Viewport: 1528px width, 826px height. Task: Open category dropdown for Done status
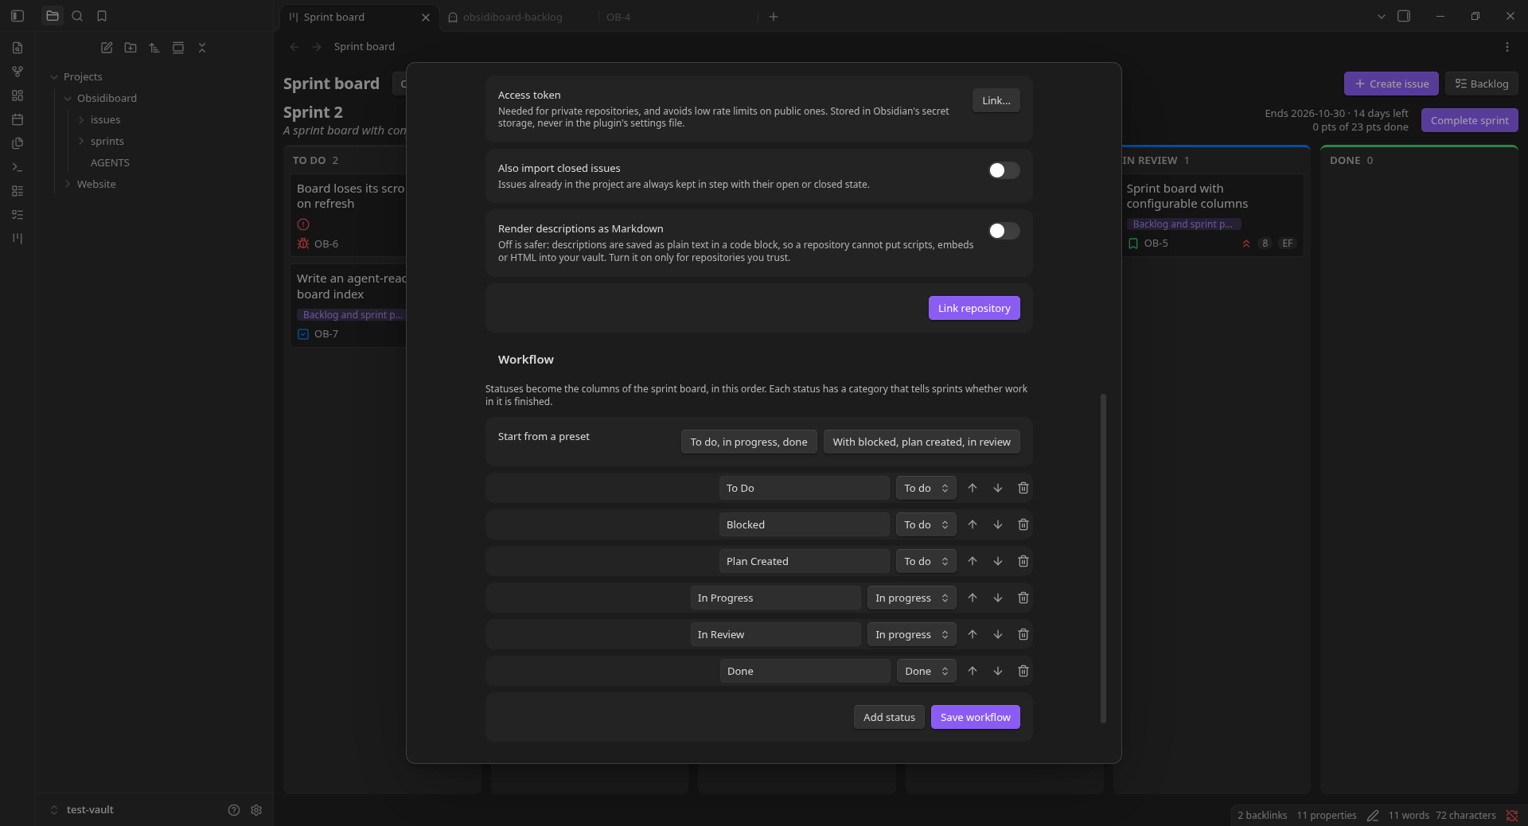coord(926,671)
